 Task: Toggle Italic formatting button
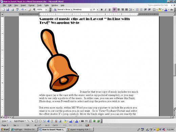tap(106, 9)
